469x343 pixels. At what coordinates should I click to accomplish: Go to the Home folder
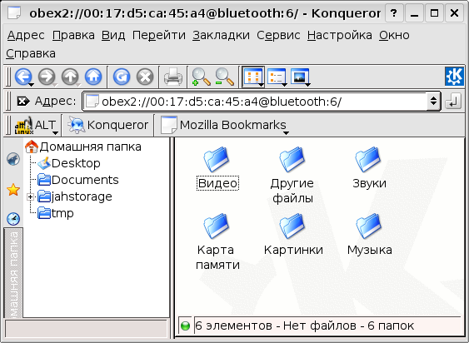tap(93, 77)
